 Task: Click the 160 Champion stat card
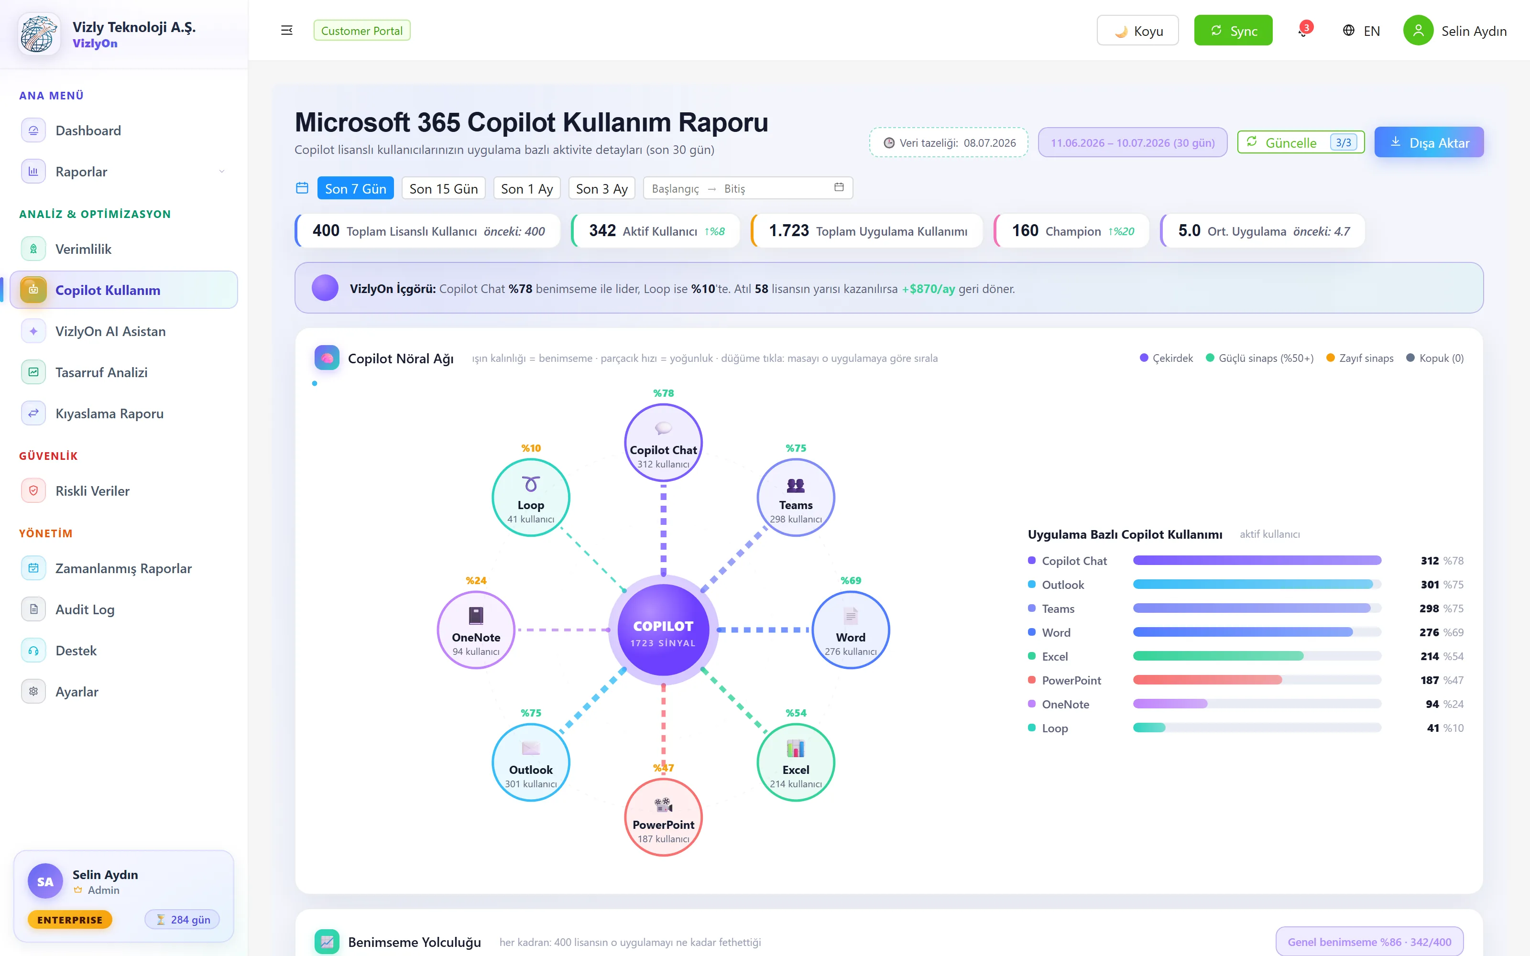1071,231
